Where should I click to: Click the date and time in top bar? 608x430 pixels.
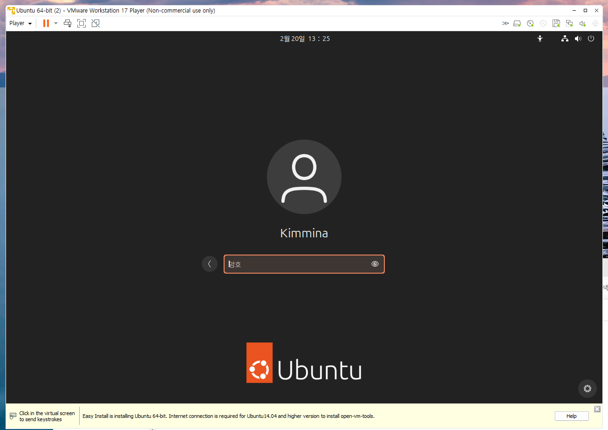[305, 39]
